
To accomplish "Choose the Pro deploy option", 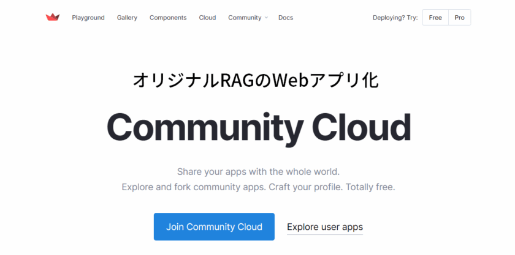I will (x=459, y=17).
